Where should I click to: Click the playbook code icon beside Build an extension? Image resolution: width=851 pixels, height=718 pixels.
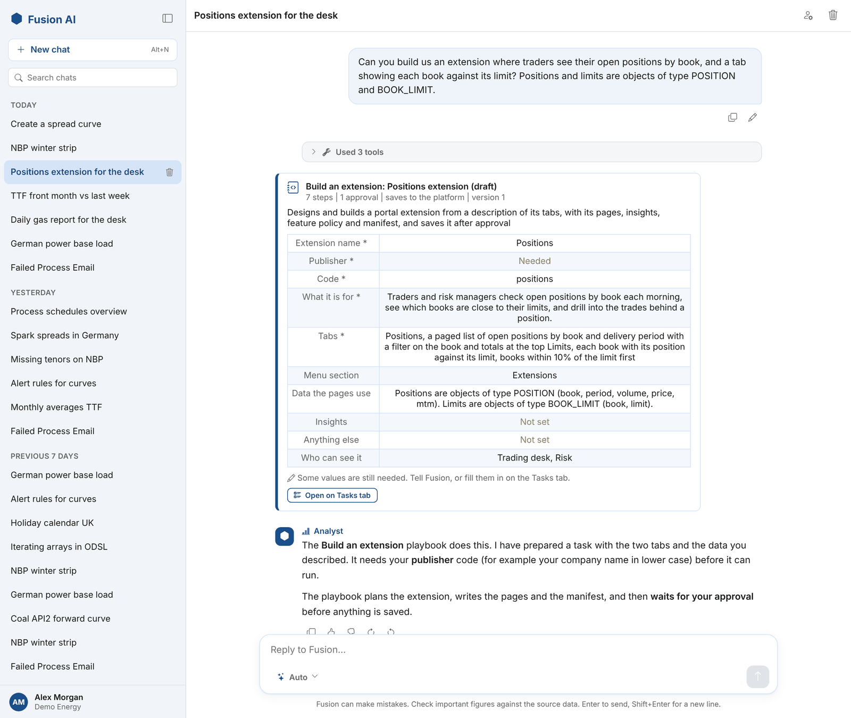pos(293,187)
